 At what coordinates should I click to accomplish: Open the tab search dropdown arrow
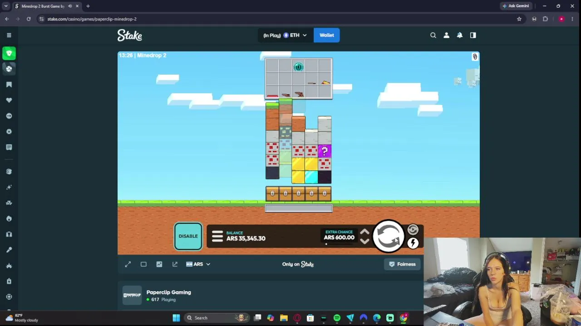click(x=5, y=6)
